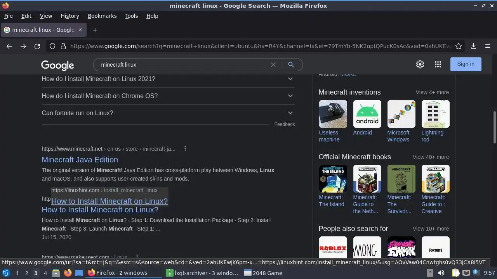Open Google quick settings gear

(420, 64)
